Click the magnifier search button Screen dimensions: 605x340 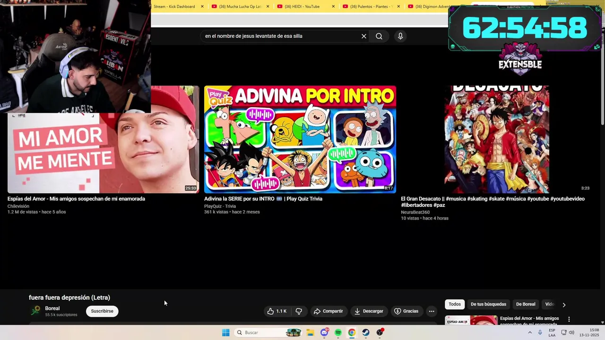pyautogui.click(x=379, y=36)
